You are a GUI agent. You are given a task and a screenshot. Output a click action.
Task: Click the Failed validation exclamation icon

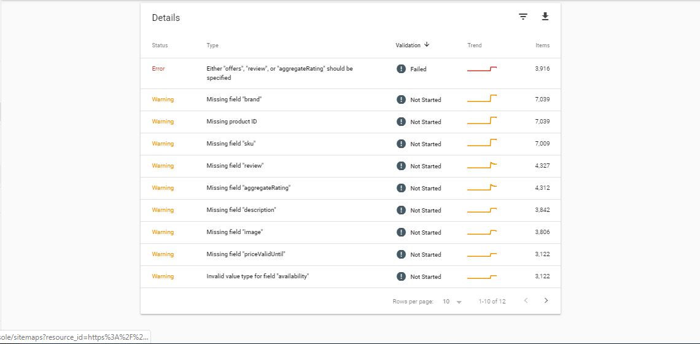coord(401,69)
